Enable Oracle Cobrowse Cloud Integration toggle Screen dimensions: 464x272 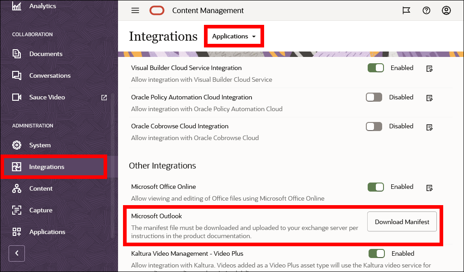tap(374, 126)
